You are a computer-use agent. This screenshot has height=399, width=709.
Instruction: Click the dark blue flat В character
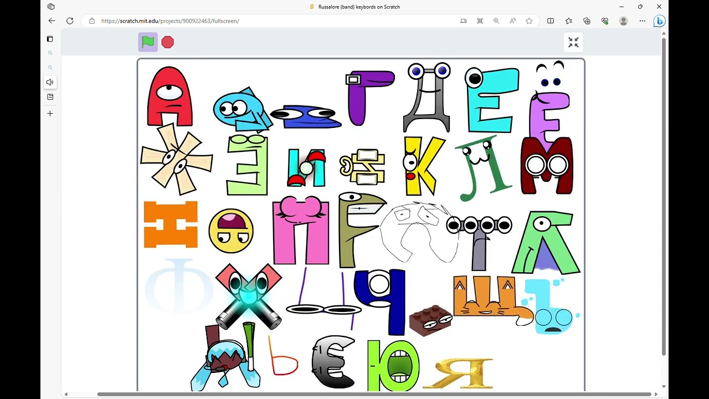pos(306,117)
